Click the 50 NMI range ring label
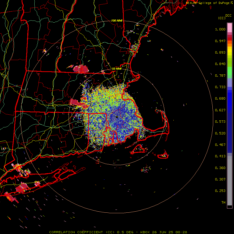Viewport: 234px width, 234px height. (x=117, y=69)
